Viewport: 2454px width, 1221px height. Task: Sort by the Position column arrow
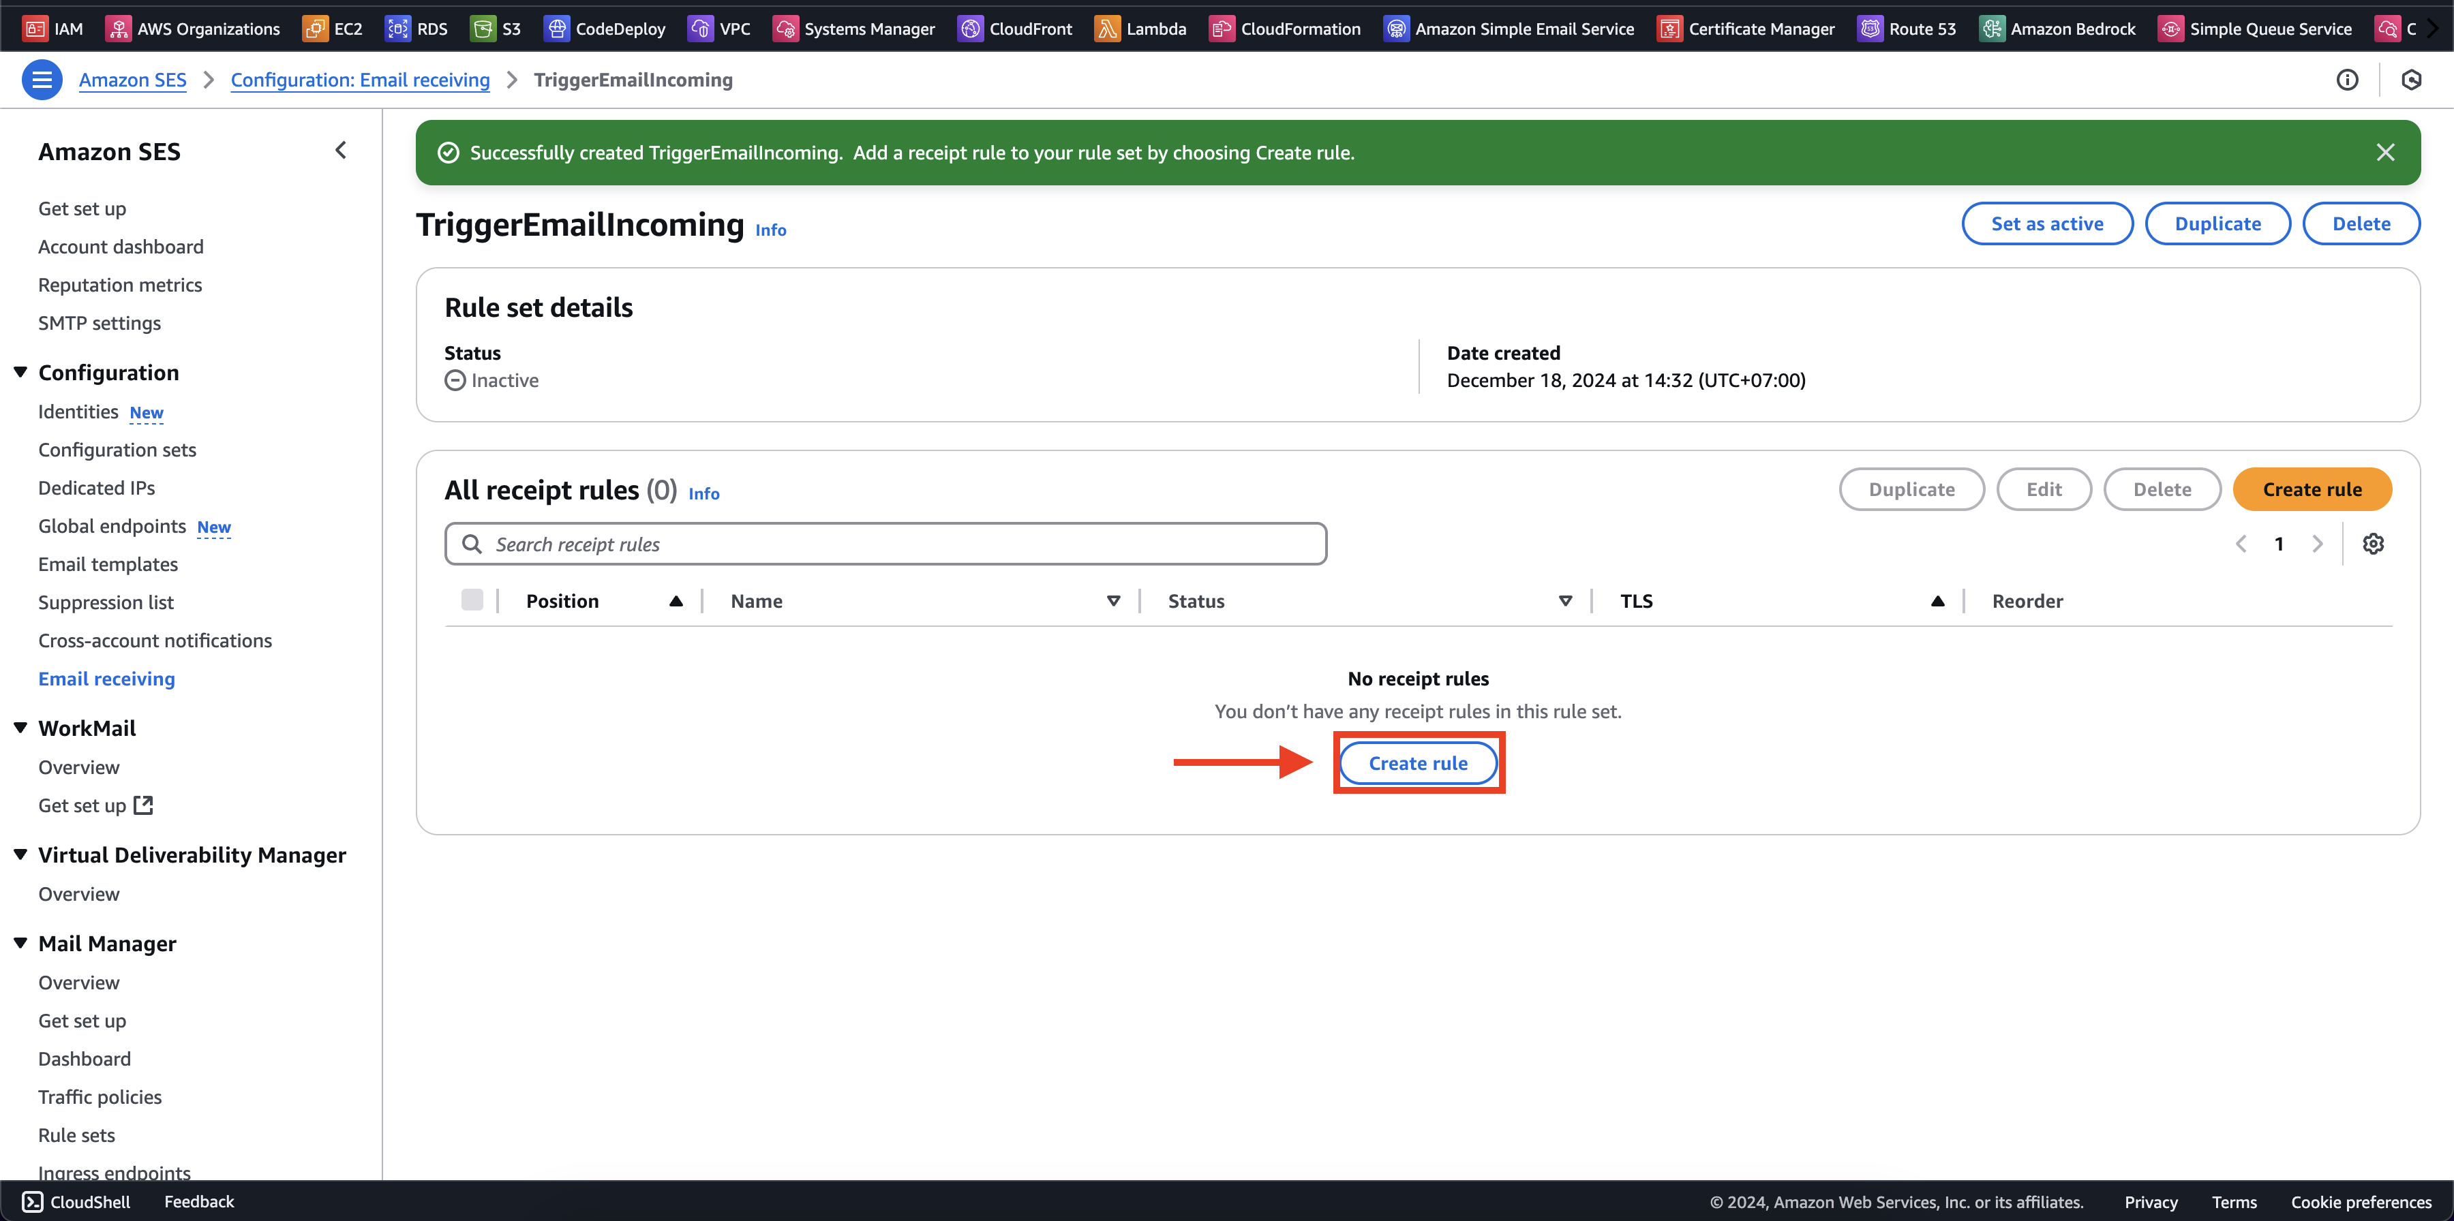[x=676, y=601]
